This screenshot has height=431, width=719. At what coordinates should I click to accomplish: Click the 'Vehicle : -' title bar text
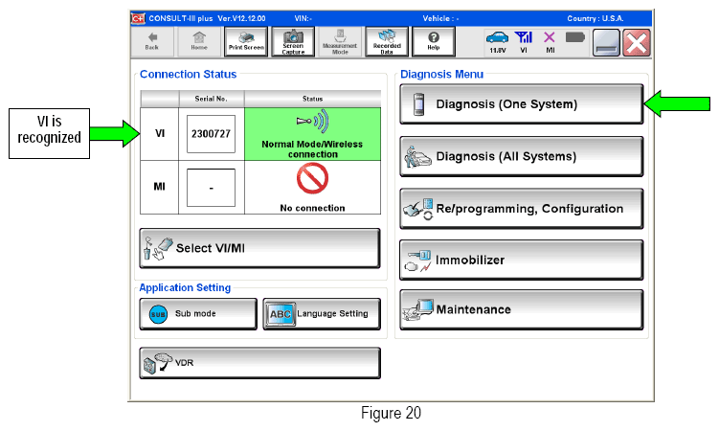pyautogui.click(x=440, y=18)
